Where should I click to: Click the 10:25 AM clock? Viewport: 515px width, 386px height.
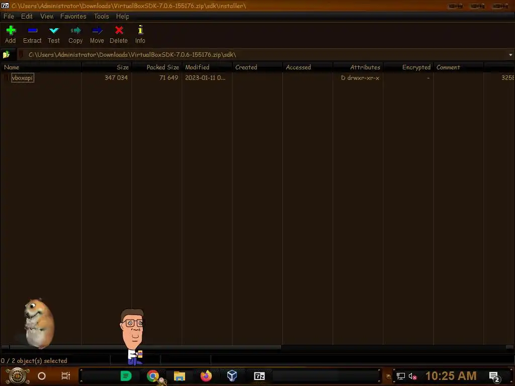pyautogui.click(x=451, y=376)
